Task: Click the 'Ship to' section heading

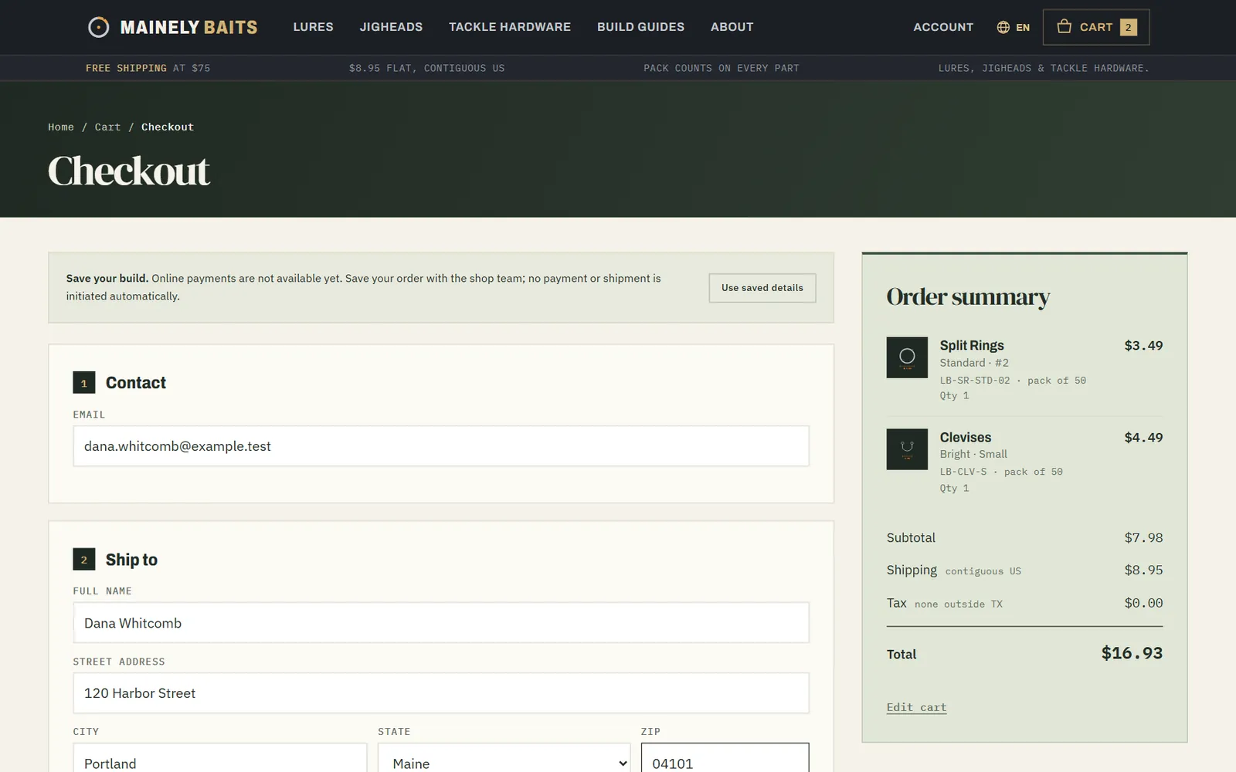Action: pos(131,560)
